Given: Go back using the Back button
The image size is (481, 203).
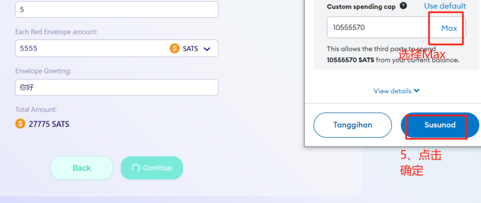Looking at the screenshot, I should (x=82, y=168).
